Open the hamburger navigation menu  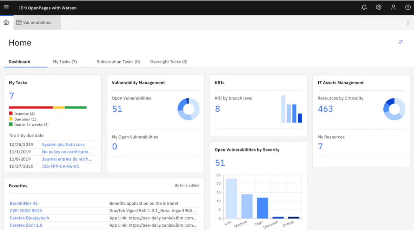coord(6,7)
